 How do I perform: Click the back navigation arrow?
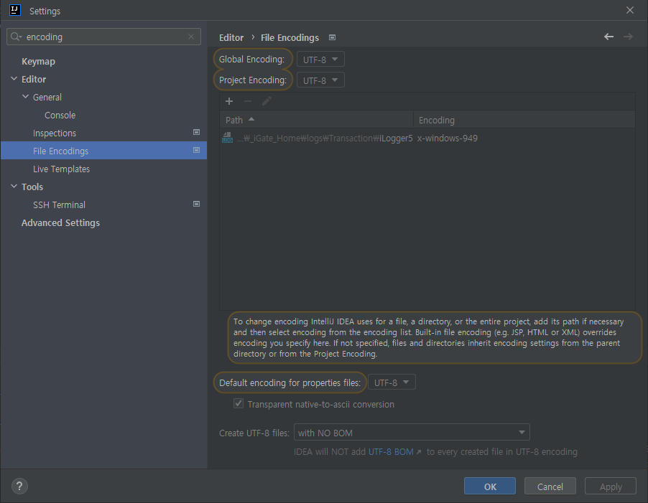coord(608,37)
